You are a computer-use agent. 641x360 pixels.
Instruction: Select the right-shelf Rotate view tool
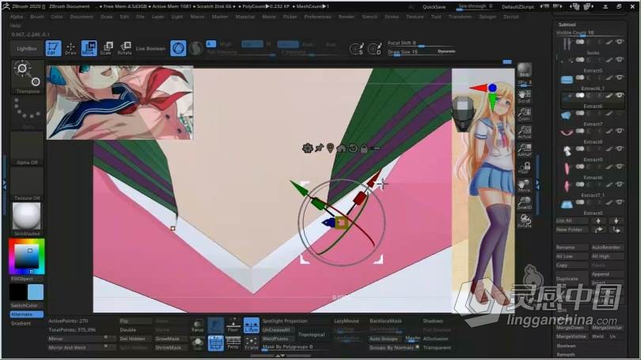(524, 221)
